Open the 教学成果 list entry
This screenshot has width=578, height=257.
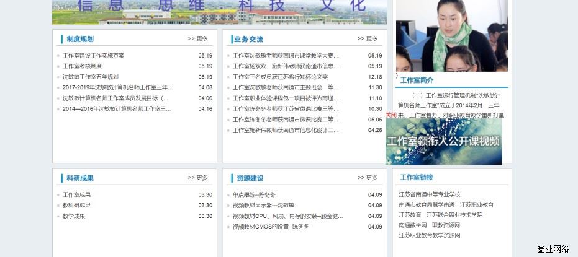coord(74,216)
